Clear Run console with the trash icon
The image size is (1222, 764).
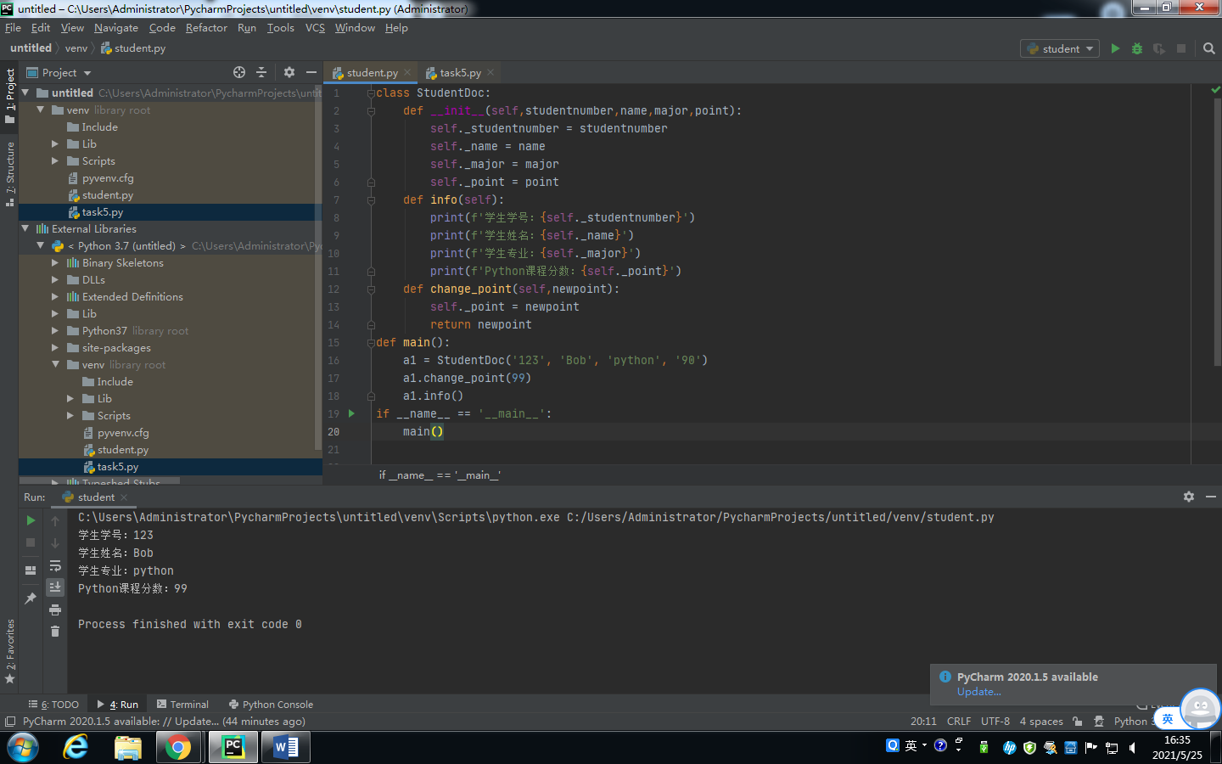coord(55,631)
